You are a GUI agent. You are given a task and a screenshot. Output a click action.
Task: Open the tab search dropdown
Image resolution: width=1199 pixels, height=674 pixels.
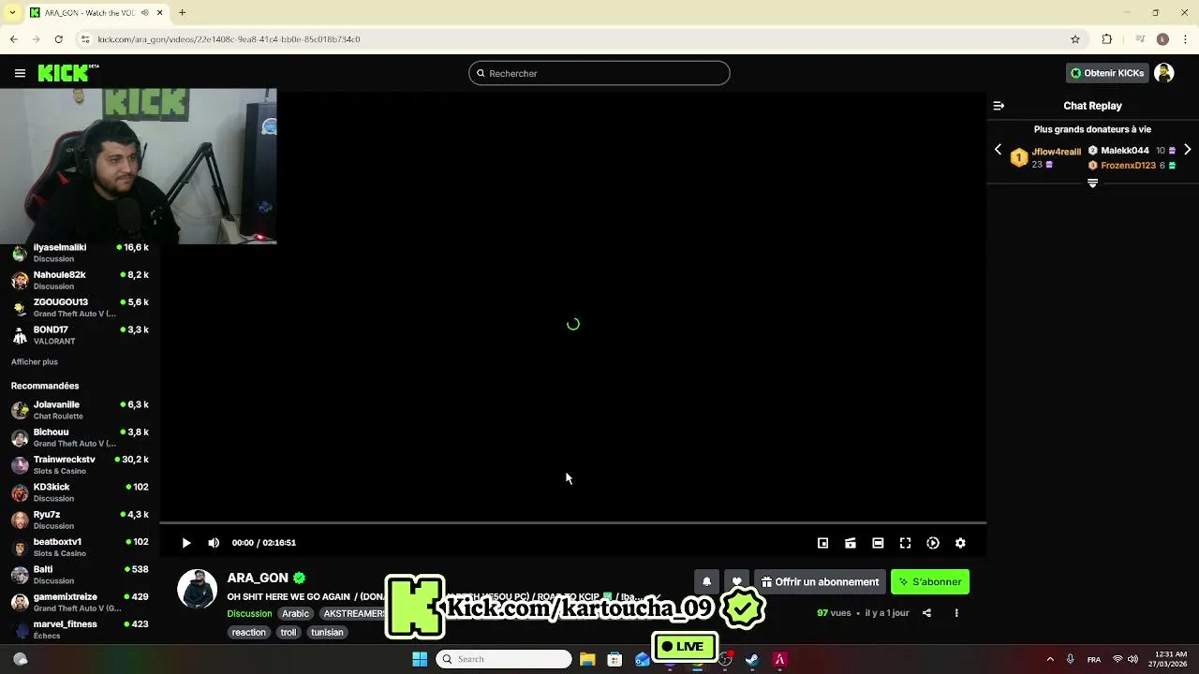click(x=11, y=13)
